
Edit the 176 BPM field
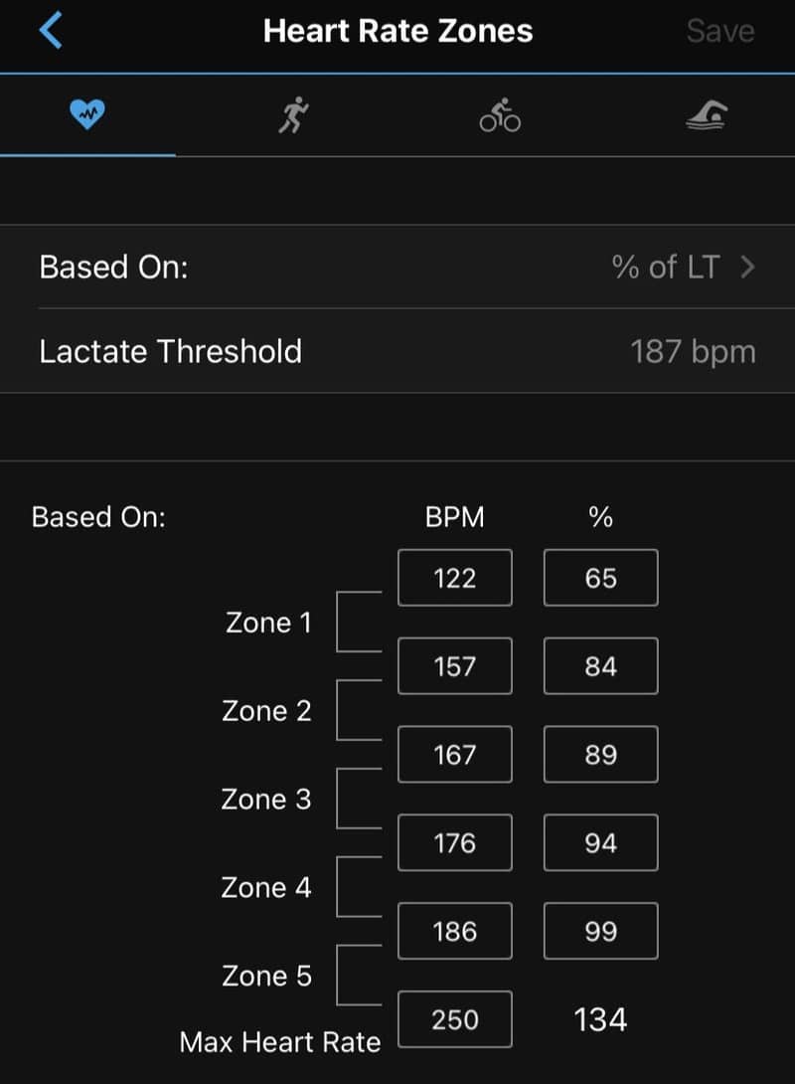coord(455,842)
